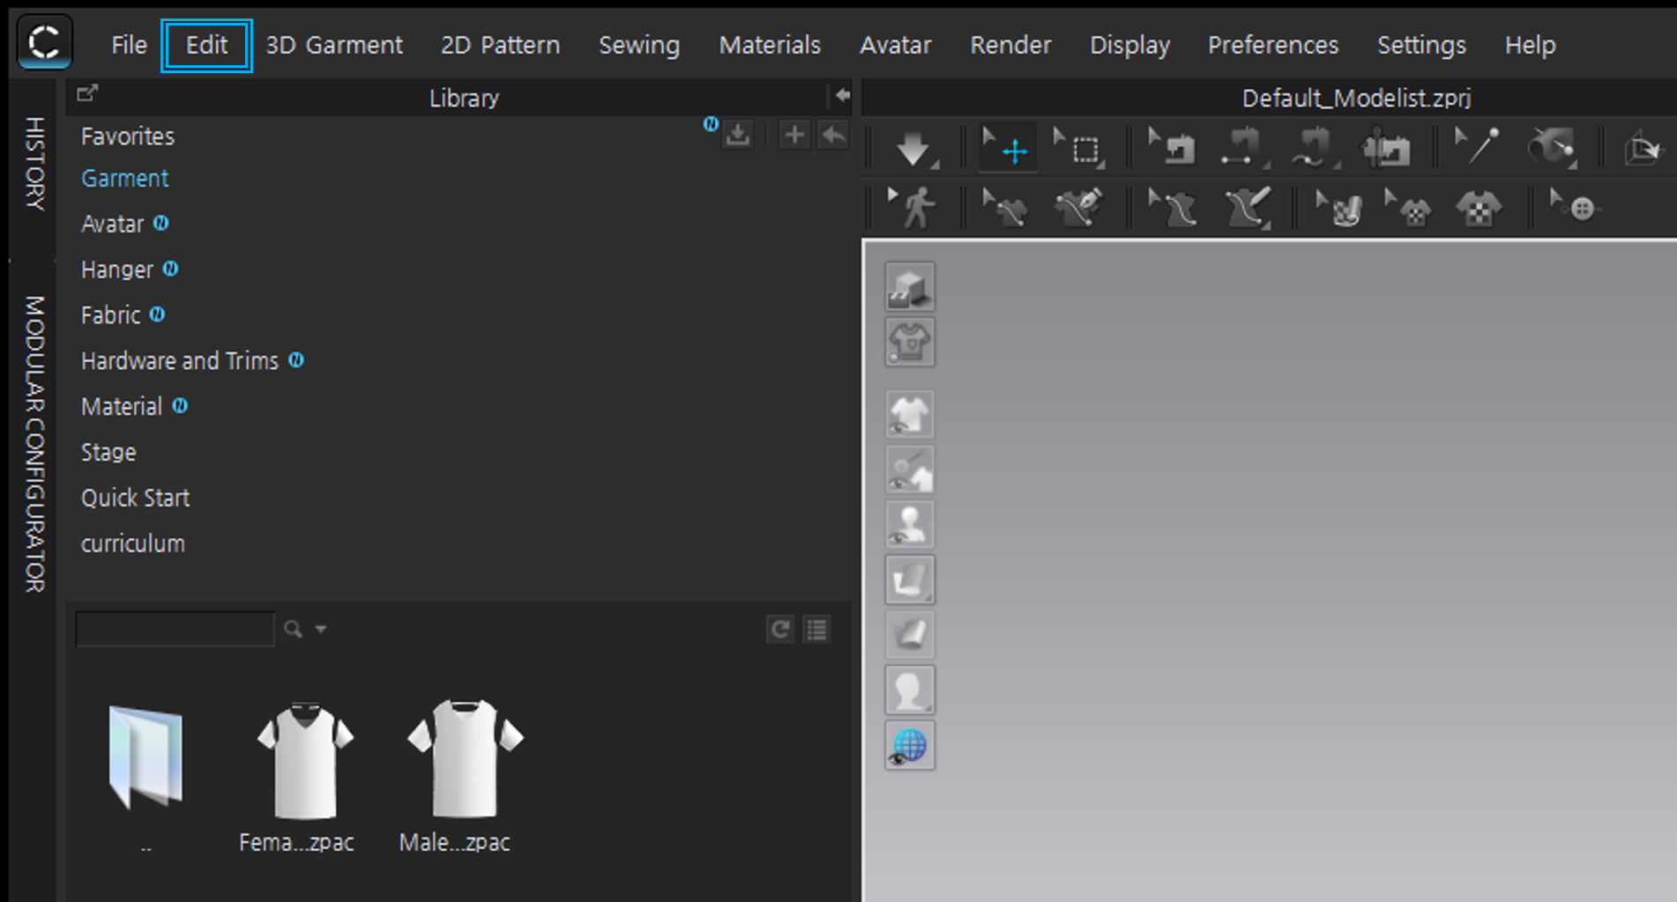Refresh the library file list
Screen dimensions: 1677x902
tap(780, 629)
